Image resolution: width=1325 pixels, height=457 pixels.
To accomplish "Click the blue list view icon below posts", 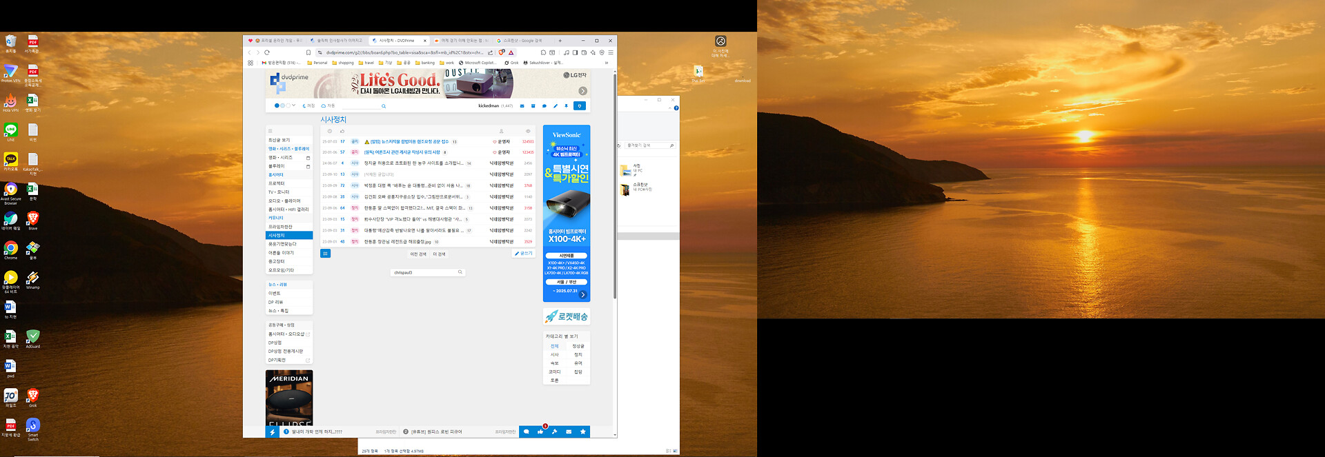I will (325, 254).
